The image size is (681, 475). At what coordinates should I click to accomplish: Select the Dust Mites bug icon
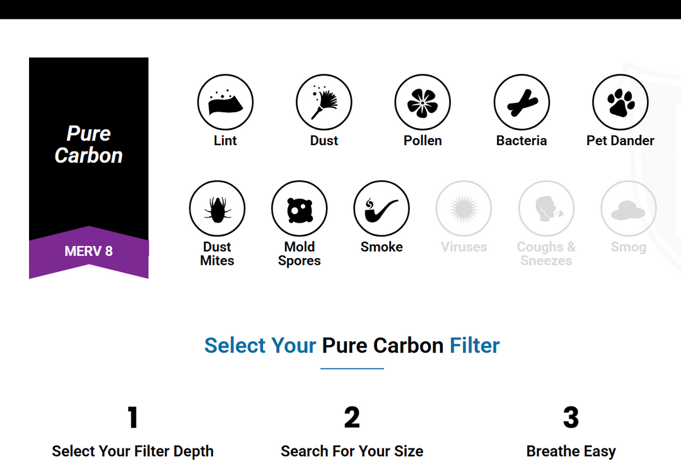coord(217,209)
